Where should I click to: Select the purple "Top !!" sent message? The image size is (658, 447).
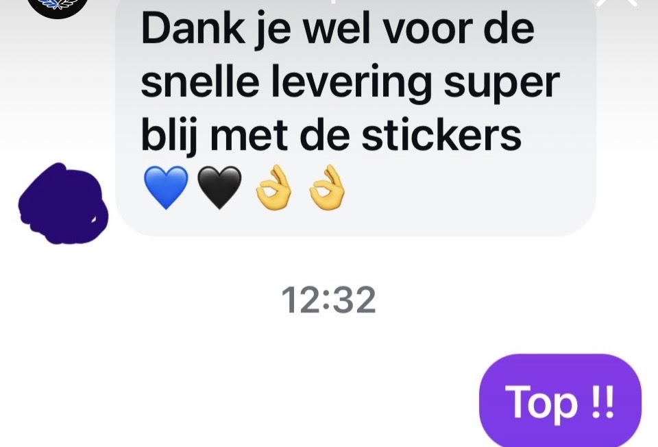click(x=560, y=401)
